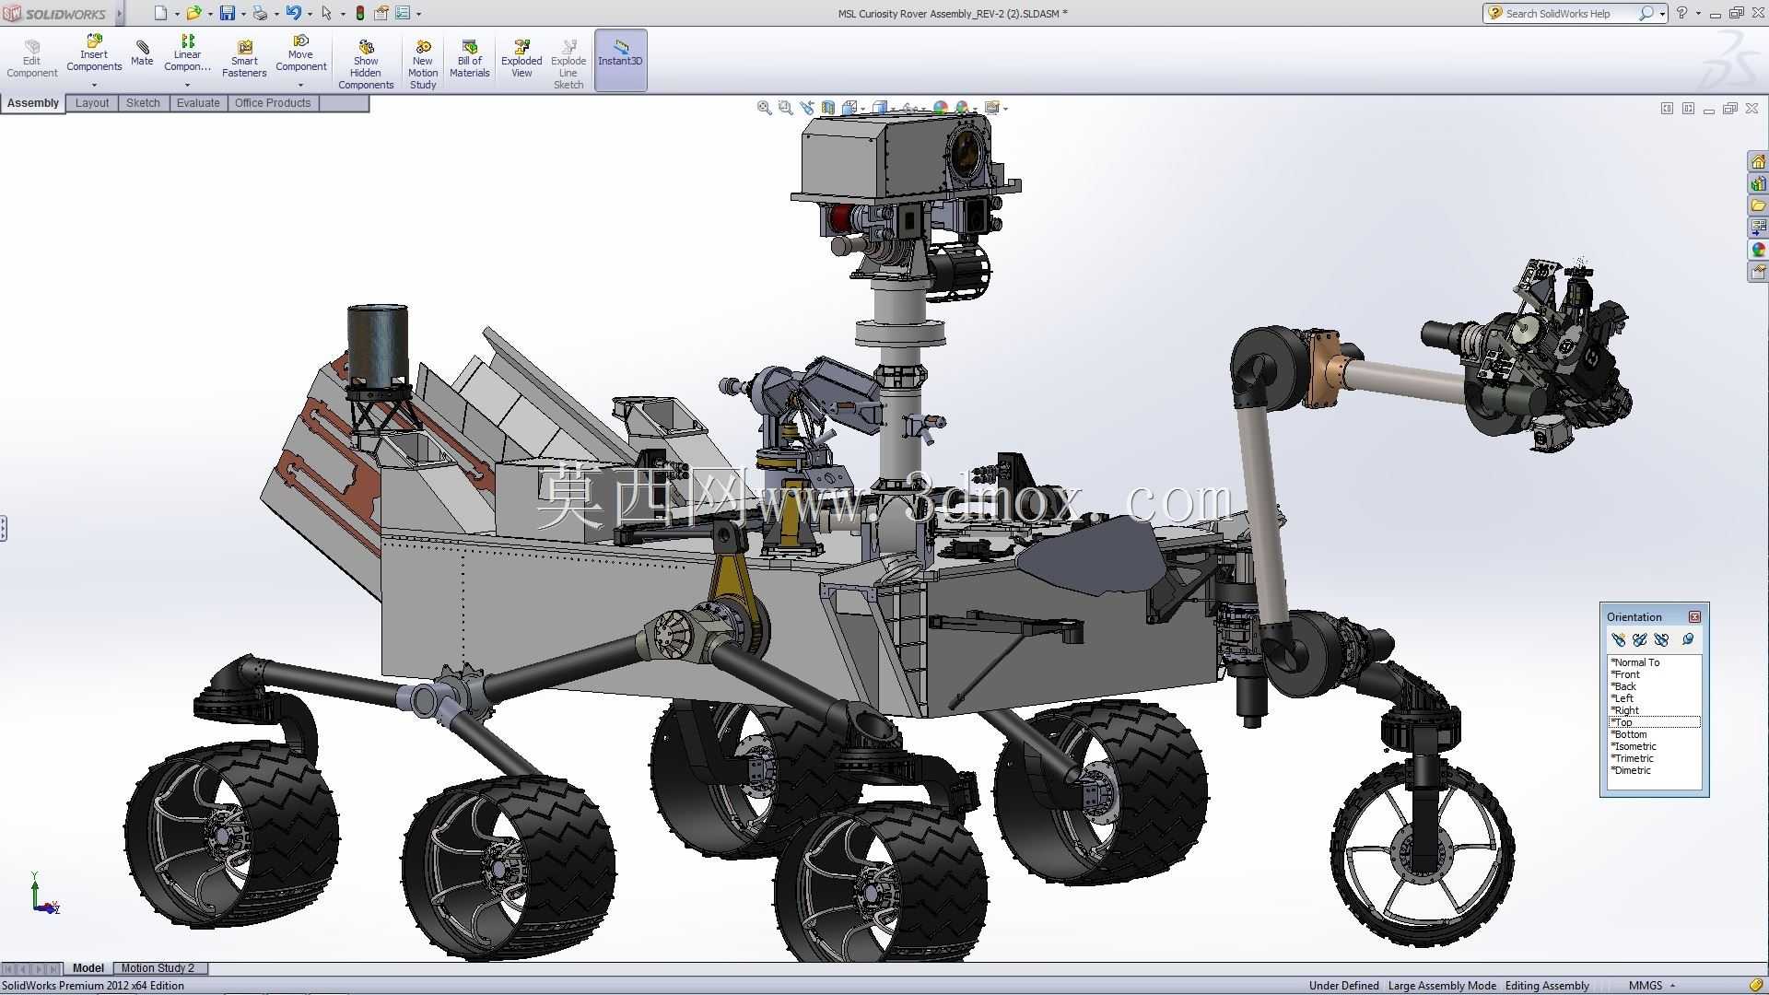Open the Custom Properties pane
The height and width of the screenshot is (995, 1769).
1758,272
